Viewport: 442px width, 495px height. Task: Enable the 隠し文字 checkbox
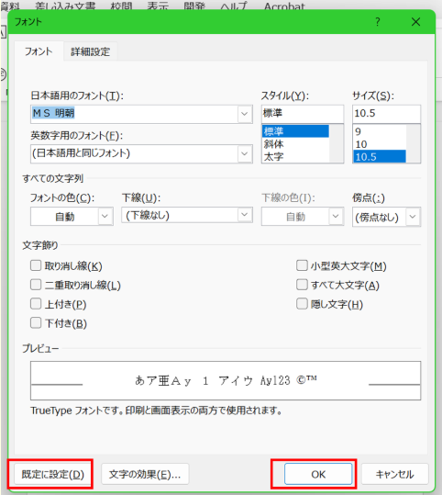pyautogui.click(x=302, y=304)
